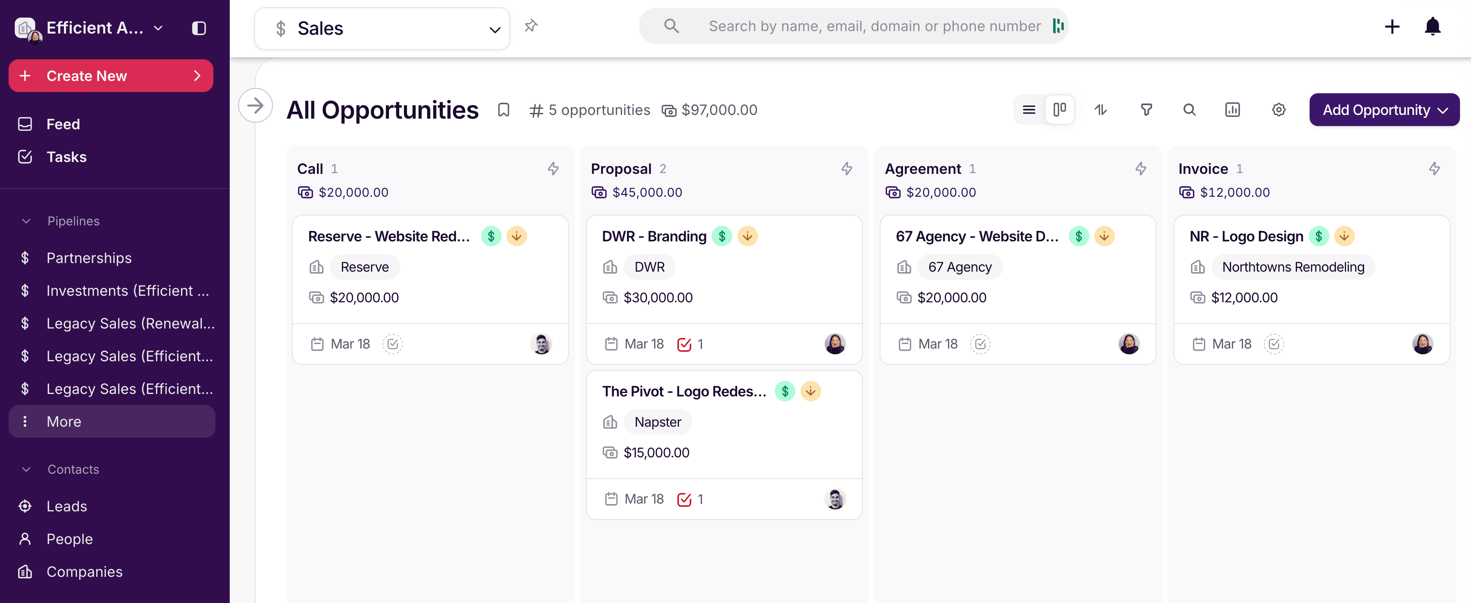Image resolution: width=1471 pixels, height=603 pixels.
Task: Expand the Add Opportunity dropdown
Action: (x=1443, y=110)
